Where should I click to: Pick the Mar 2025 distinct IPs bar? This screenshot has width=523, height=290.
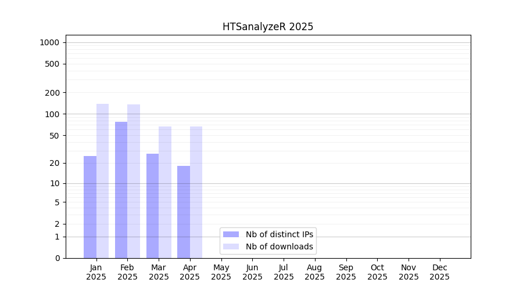(152, 206)
